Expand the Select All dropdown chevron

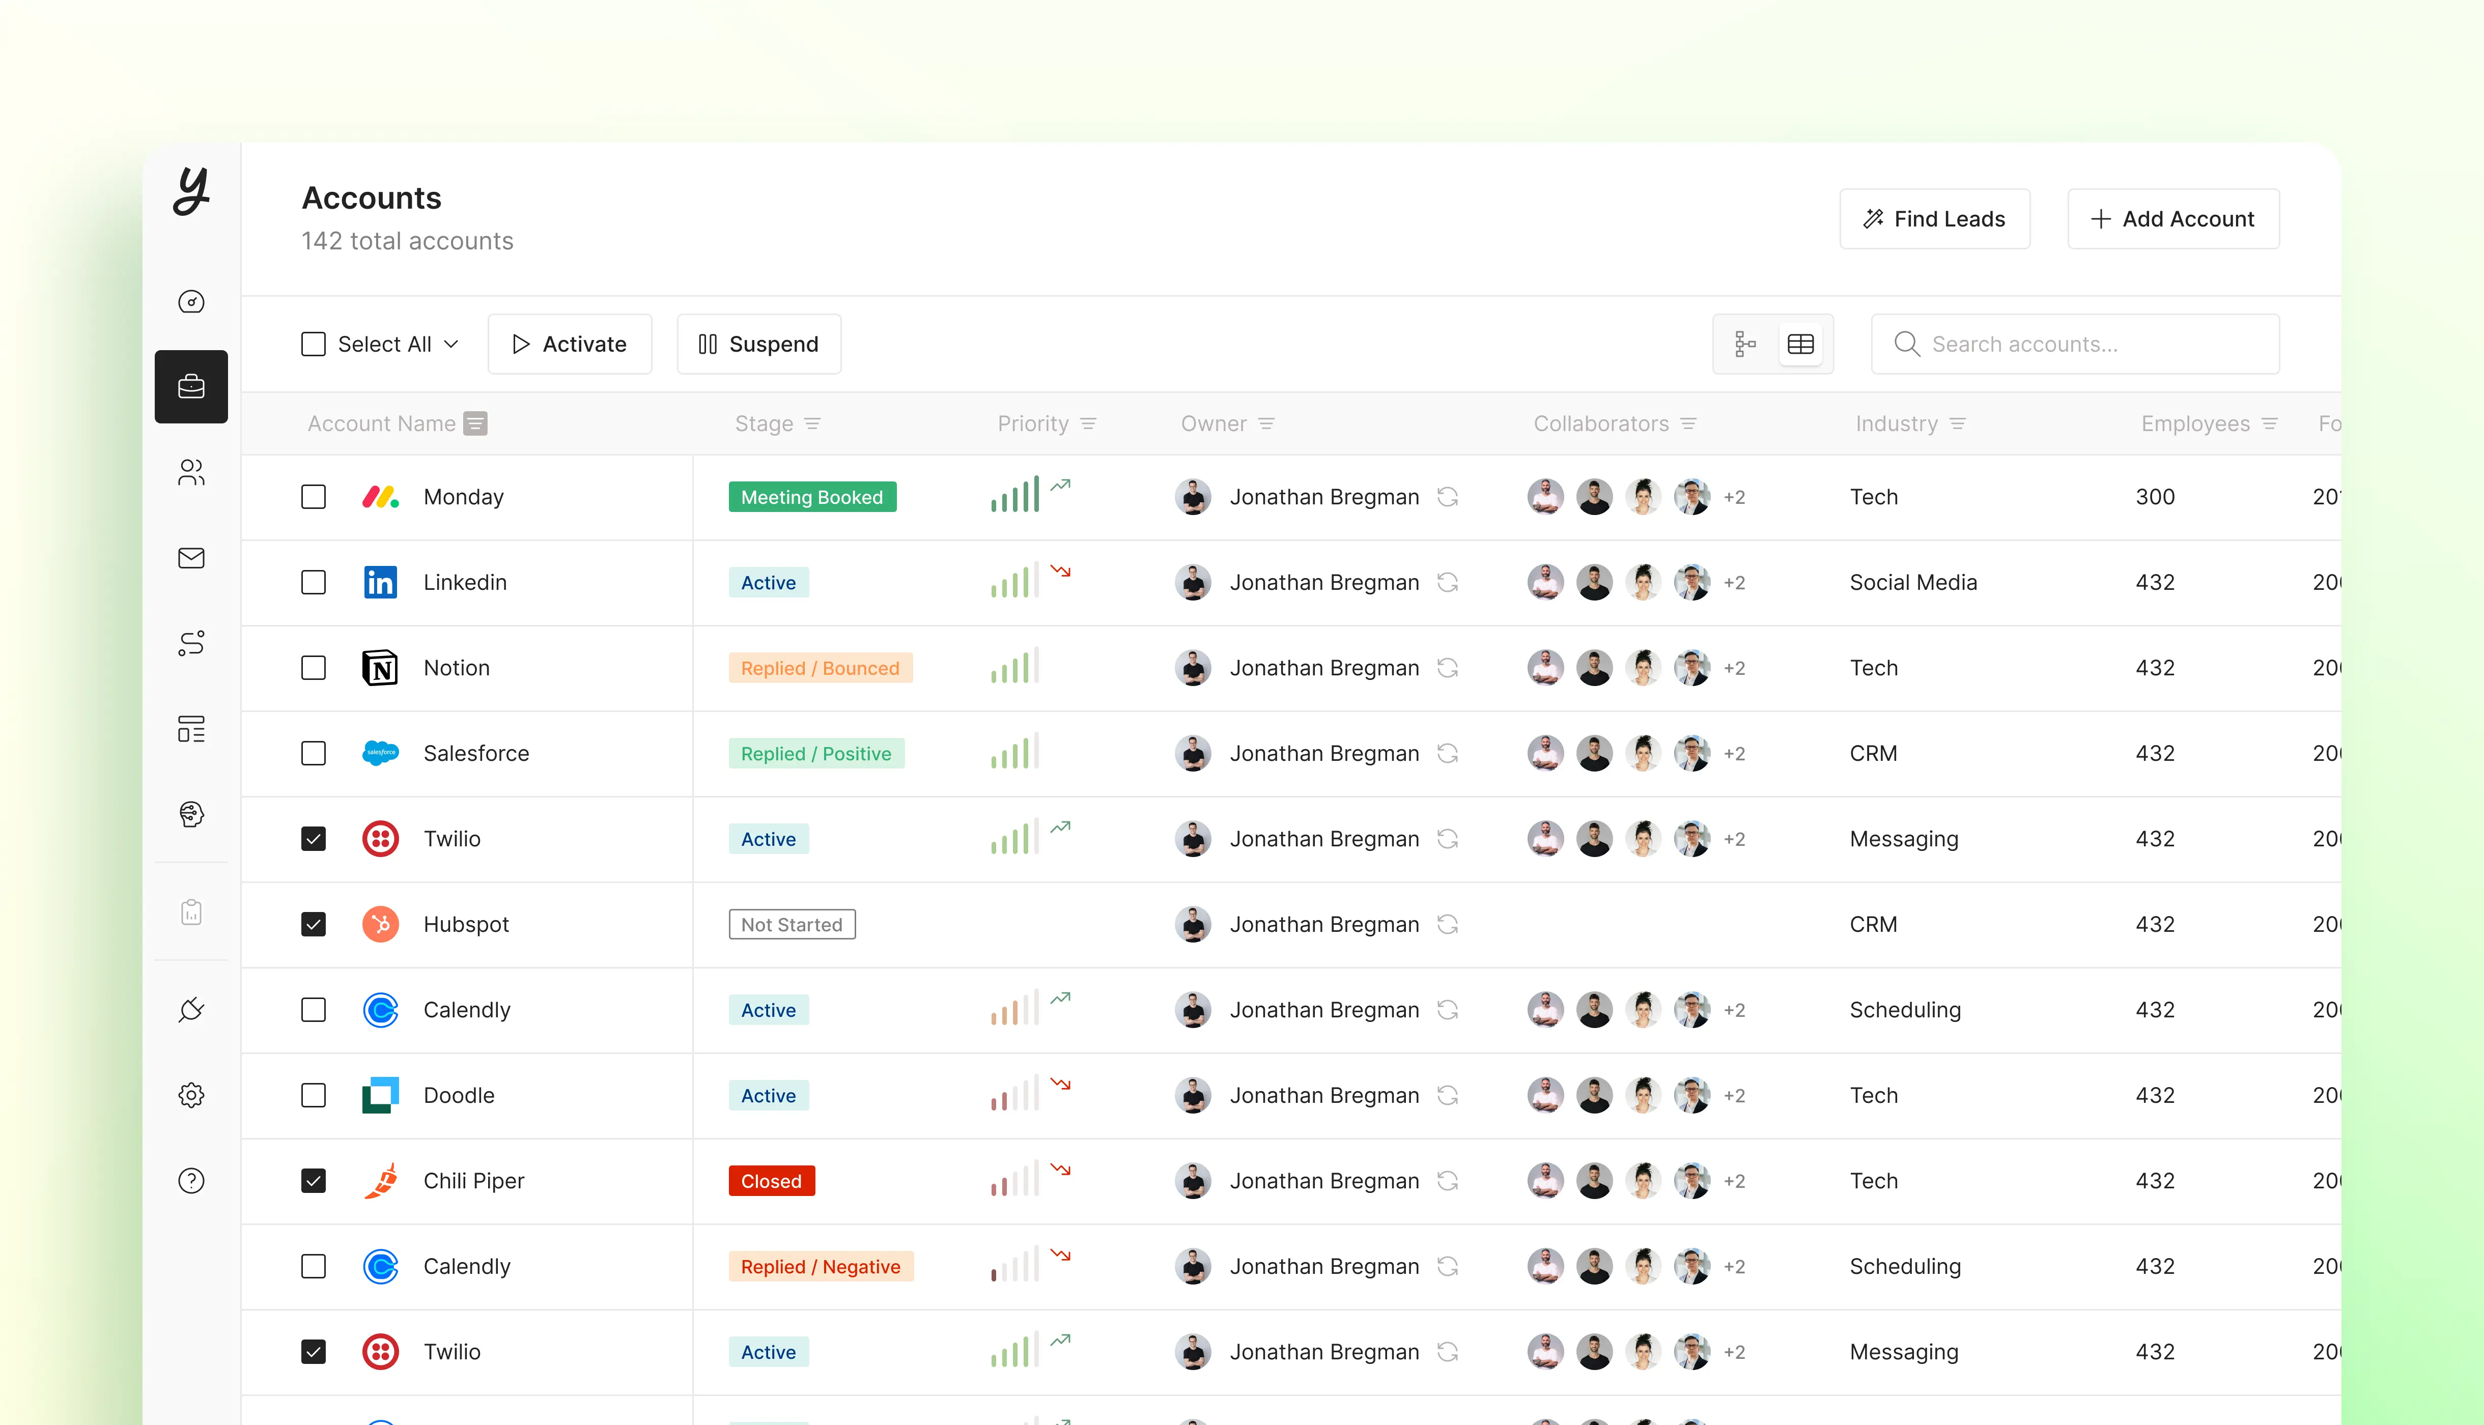tap(451, 345)
